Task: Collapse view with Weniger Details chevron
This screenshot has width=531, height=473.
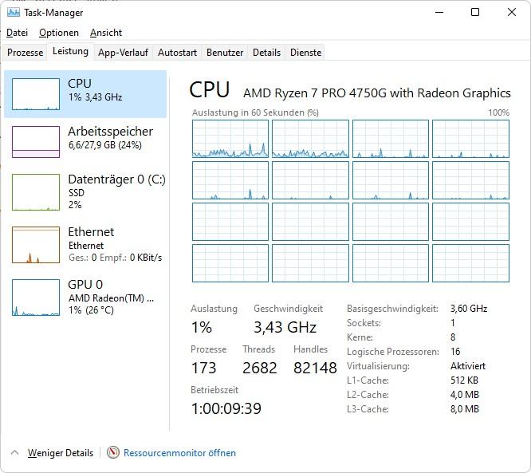Action: point(14,452)
